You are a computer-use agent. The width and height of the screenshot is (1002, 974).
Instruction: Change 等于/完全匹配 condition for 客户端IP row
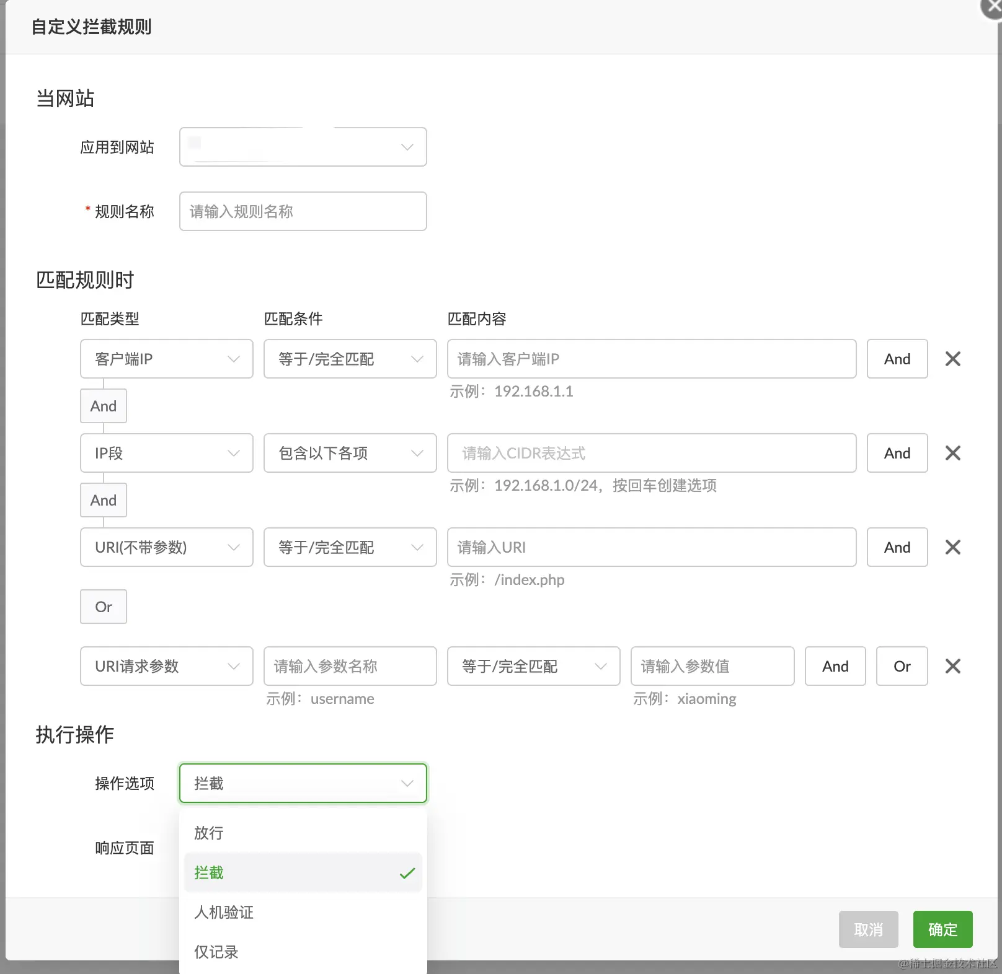350,359
